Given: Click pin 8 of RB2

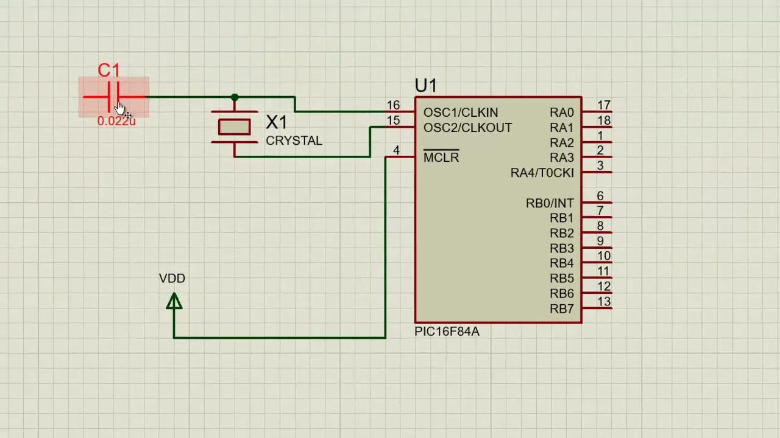Looking at the screenshot, I should 597,232.
